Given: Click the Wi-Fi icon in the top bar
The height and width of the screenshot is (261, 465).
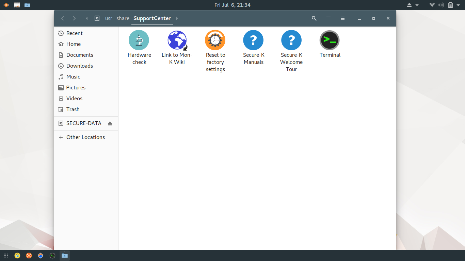Looking at the screenshot, I should 432,5.
